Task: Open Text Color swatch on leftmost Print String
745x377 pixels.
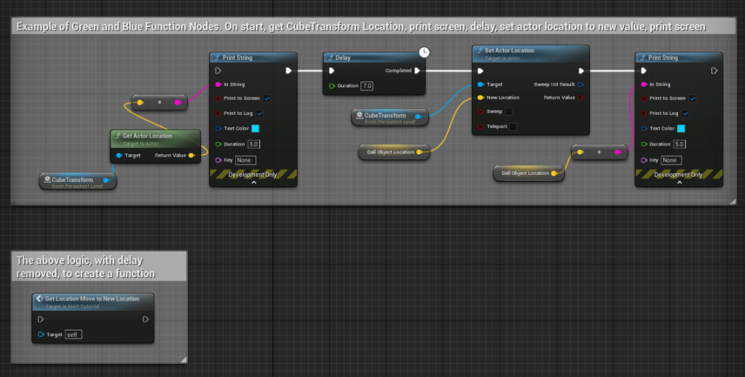Action: (256, 129)
